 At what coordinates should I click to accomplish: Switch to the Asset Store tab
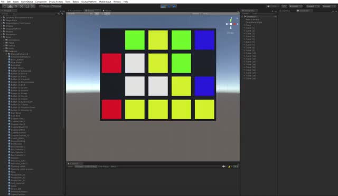point(75,11)
